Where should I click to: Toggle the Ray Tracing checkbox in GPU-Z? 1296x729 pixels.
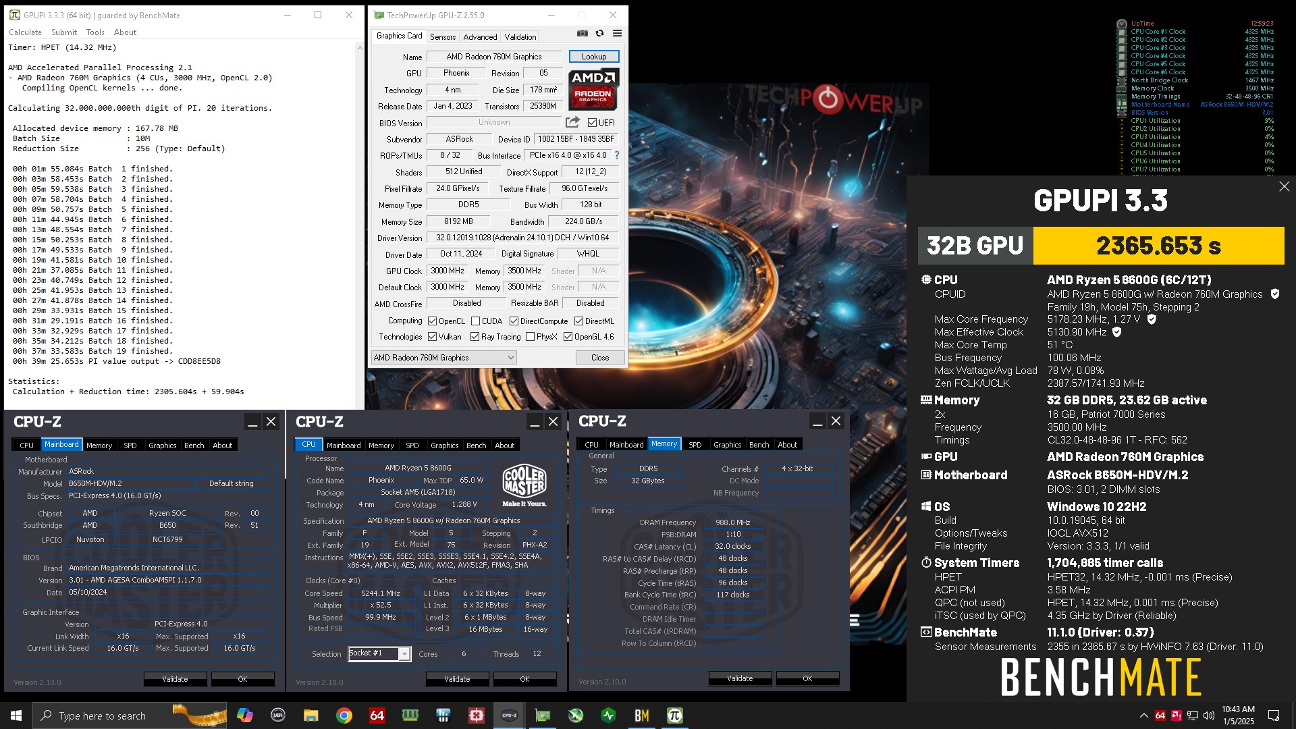tap(475, 337)
